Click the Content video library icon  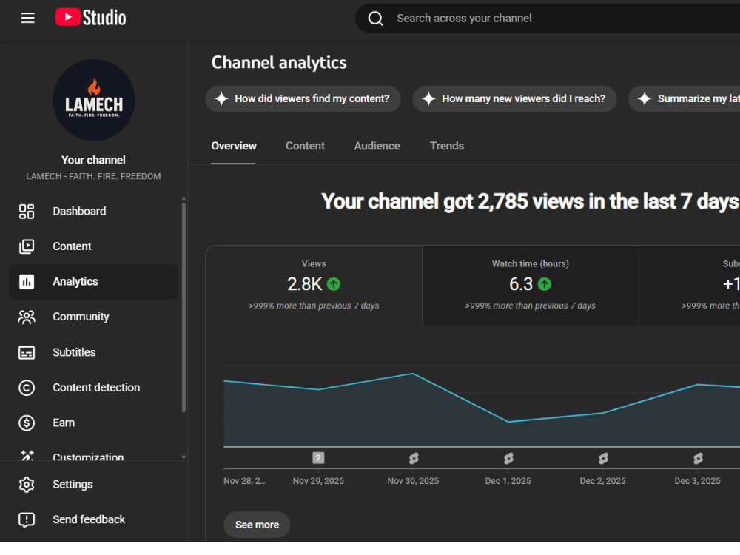coord(27,246)
